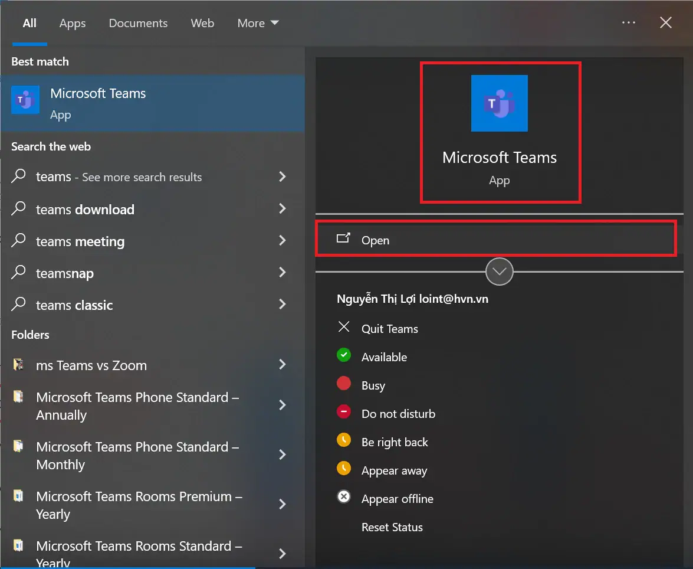693x569 pixels.
Task: Switch to the Documents filter tab
Action: [x=138, y=23]
